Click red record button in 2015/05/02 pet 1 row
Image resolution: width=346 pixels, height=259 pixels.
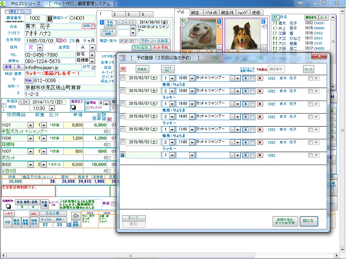(260, 129)
